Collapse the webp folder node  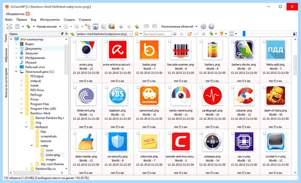(x=32, y=145)
